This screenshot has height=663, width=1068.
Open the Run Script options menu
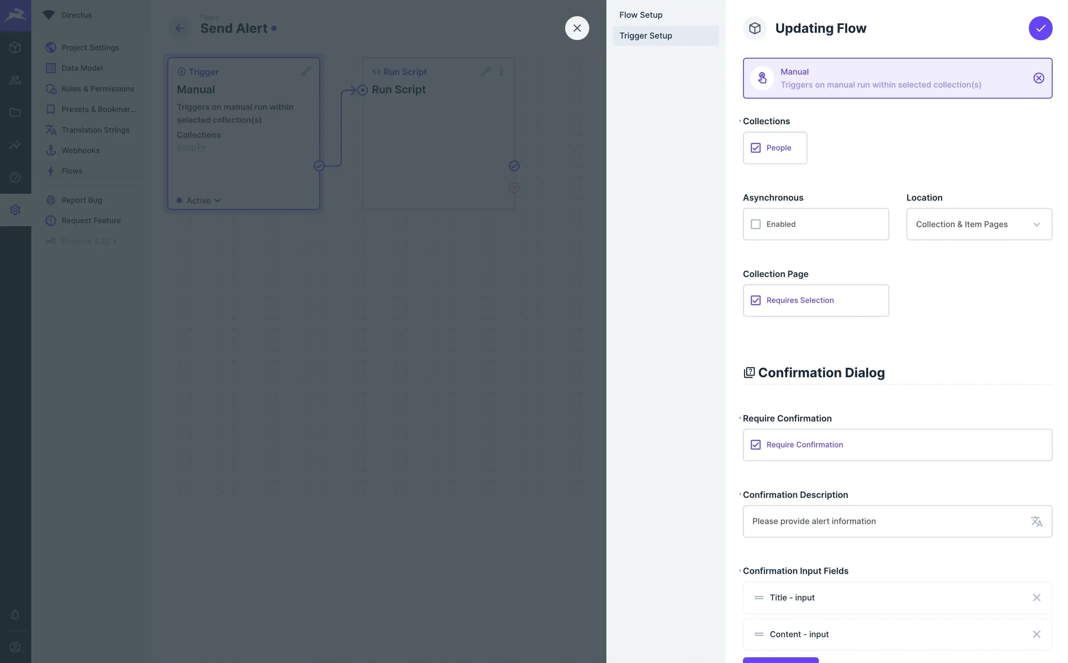tap(501, 72)
